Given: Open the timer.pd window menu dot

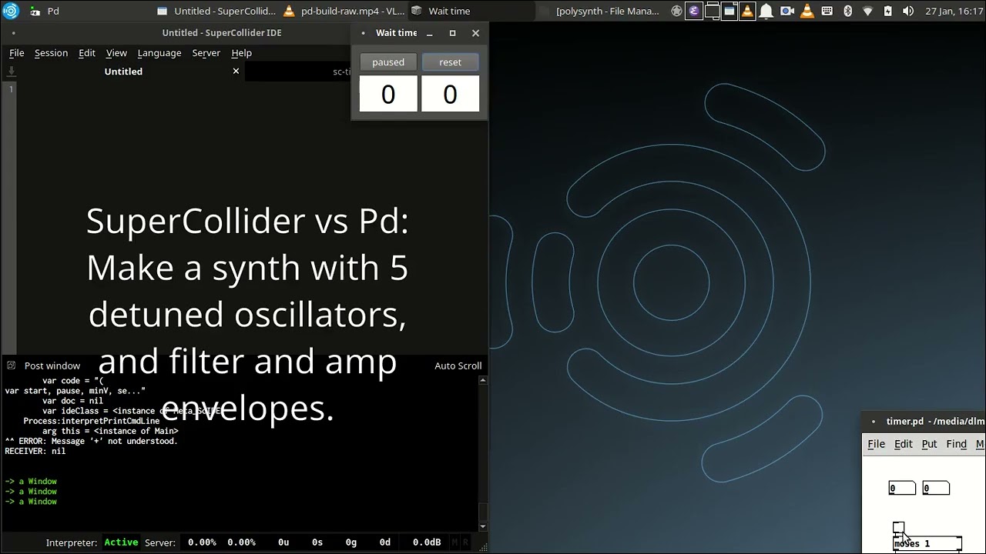Looking at the screenshot, I should (873, 422).
